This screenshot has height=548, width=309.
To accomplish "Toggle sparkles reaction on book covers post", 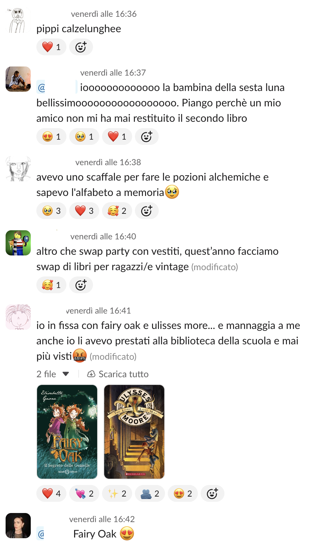I will pos(117,493).
